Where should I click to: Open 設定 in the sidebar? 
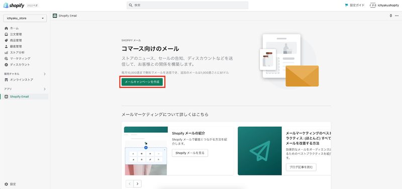(13, 184)
